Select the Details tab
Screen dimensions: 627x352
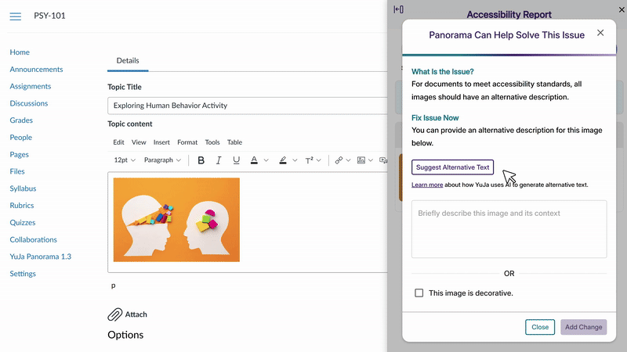[128, 61]
